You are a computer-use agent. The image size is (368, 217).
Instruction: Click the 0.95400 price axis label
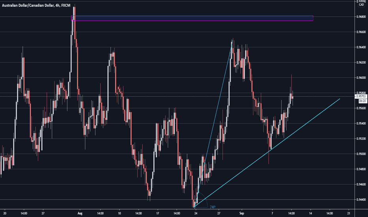click(362, 123)
